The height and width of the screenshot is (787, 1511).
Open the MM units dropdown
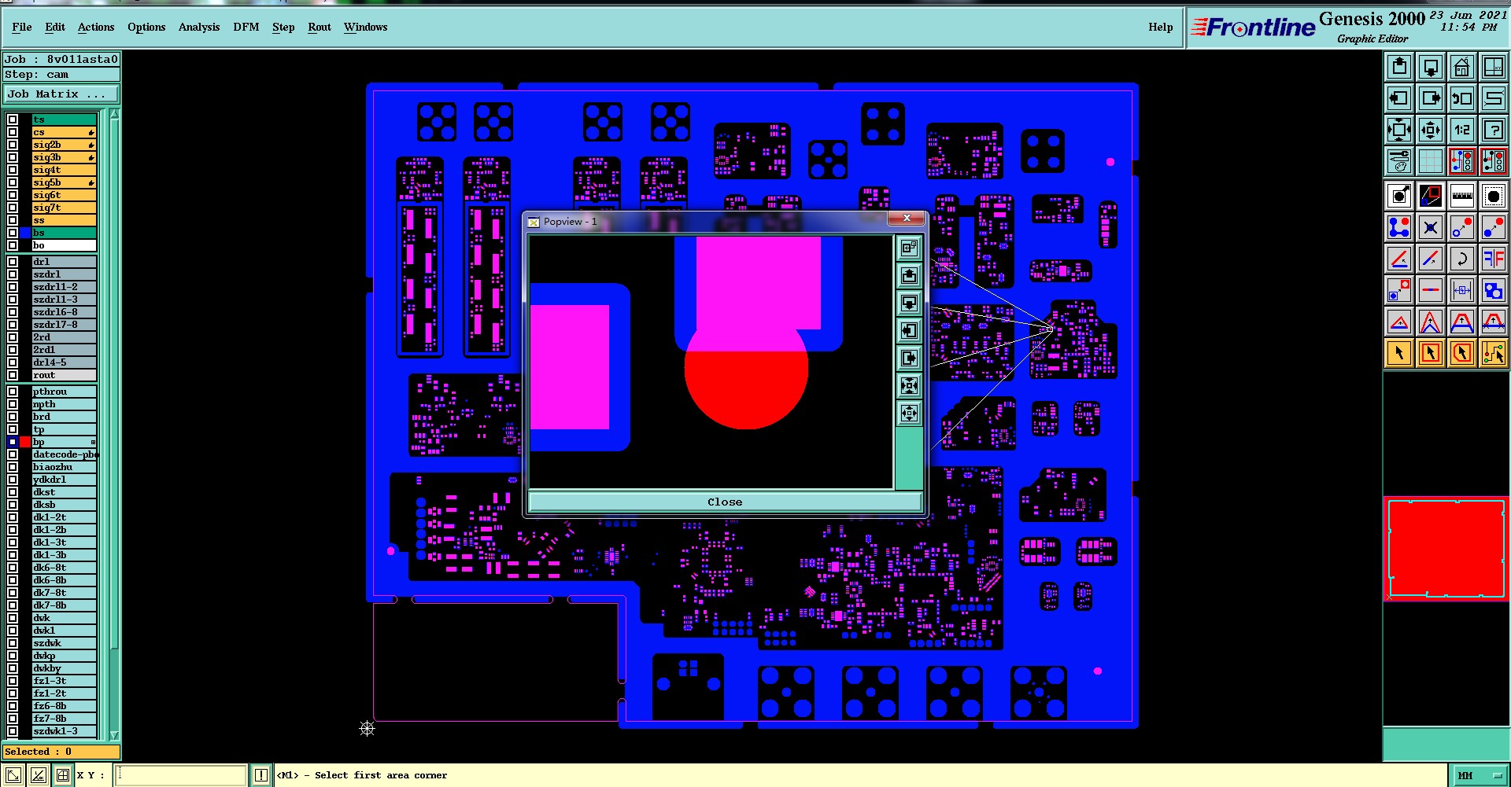1480,775
